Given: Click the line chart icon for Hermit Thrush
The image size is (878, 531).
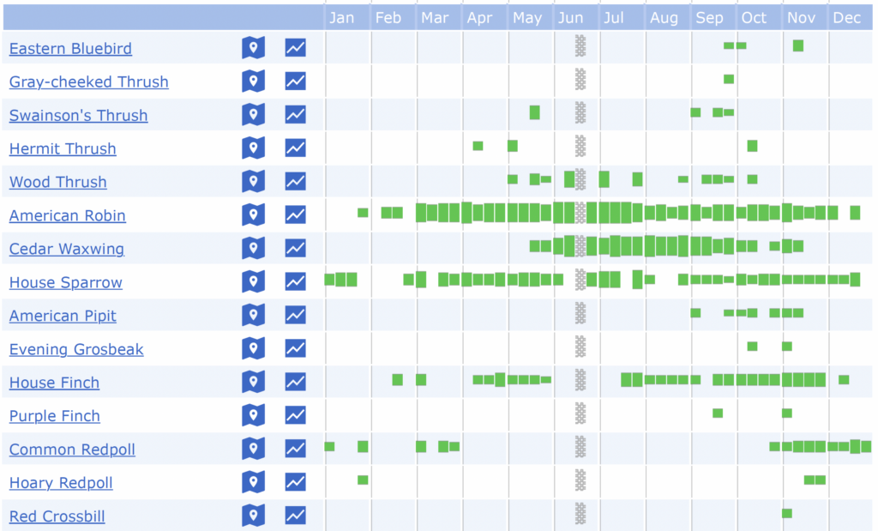Looking at the screenshot, I should coord(295,148).
